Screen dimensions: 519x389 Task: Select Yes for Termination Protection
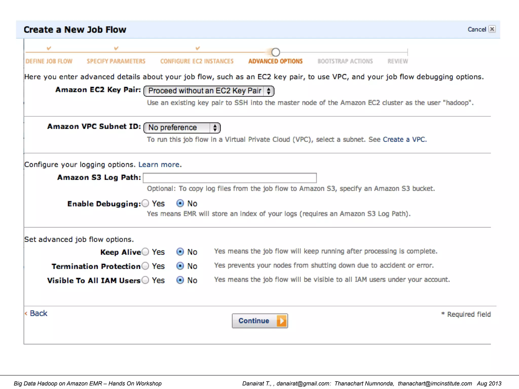145,266
